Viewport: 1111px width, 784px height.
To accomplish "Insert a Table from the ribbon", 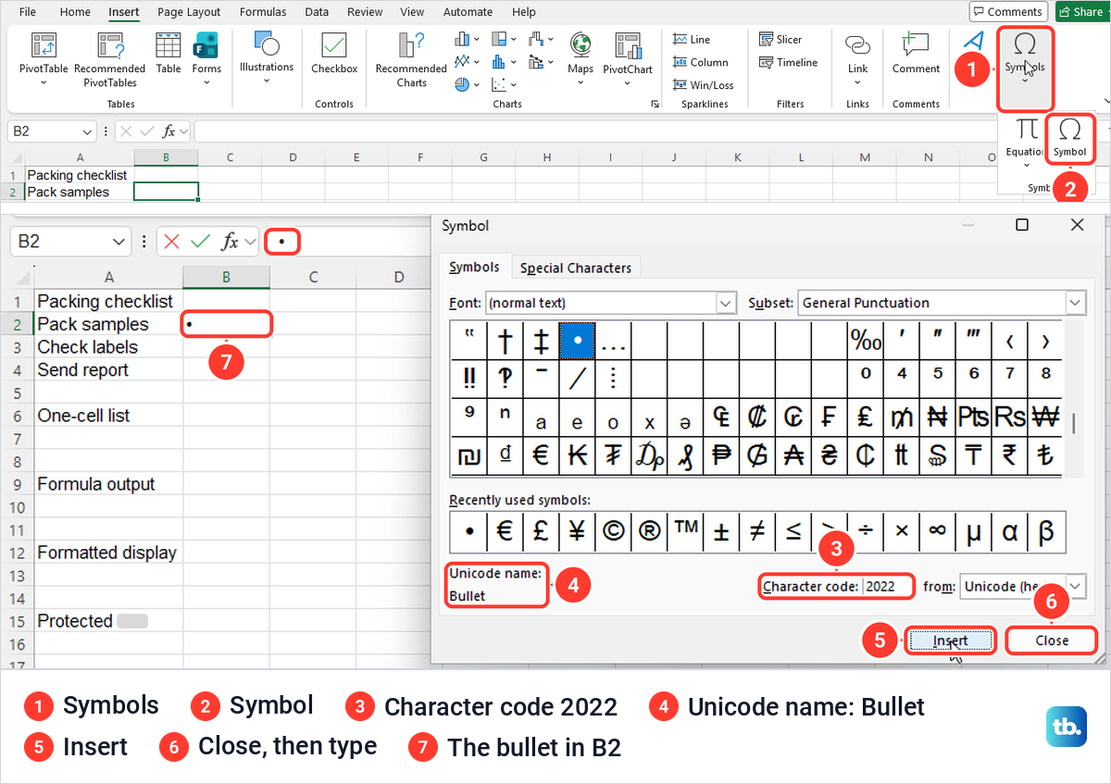I will point(169,53).
